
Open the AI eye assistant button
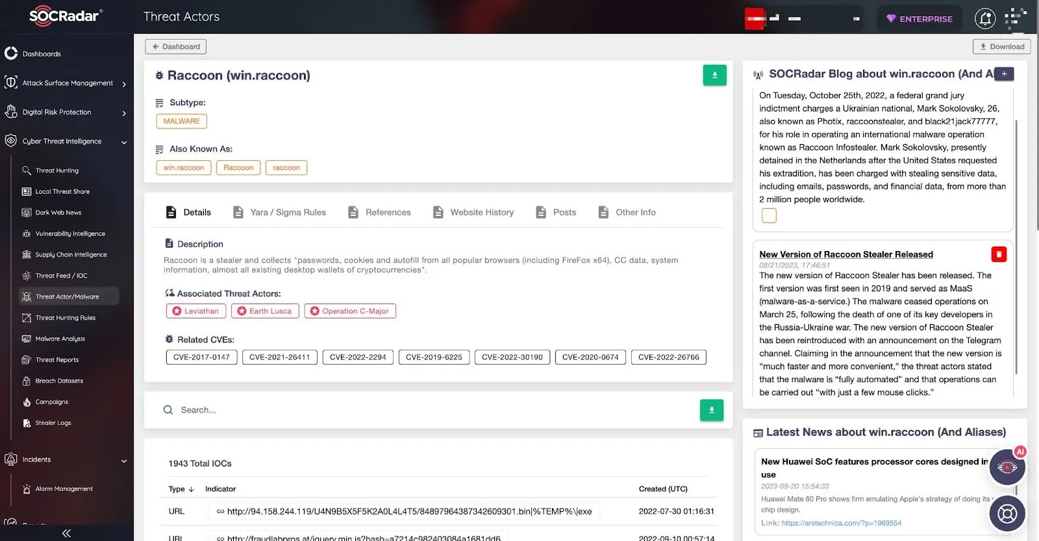coord(1007,468)
